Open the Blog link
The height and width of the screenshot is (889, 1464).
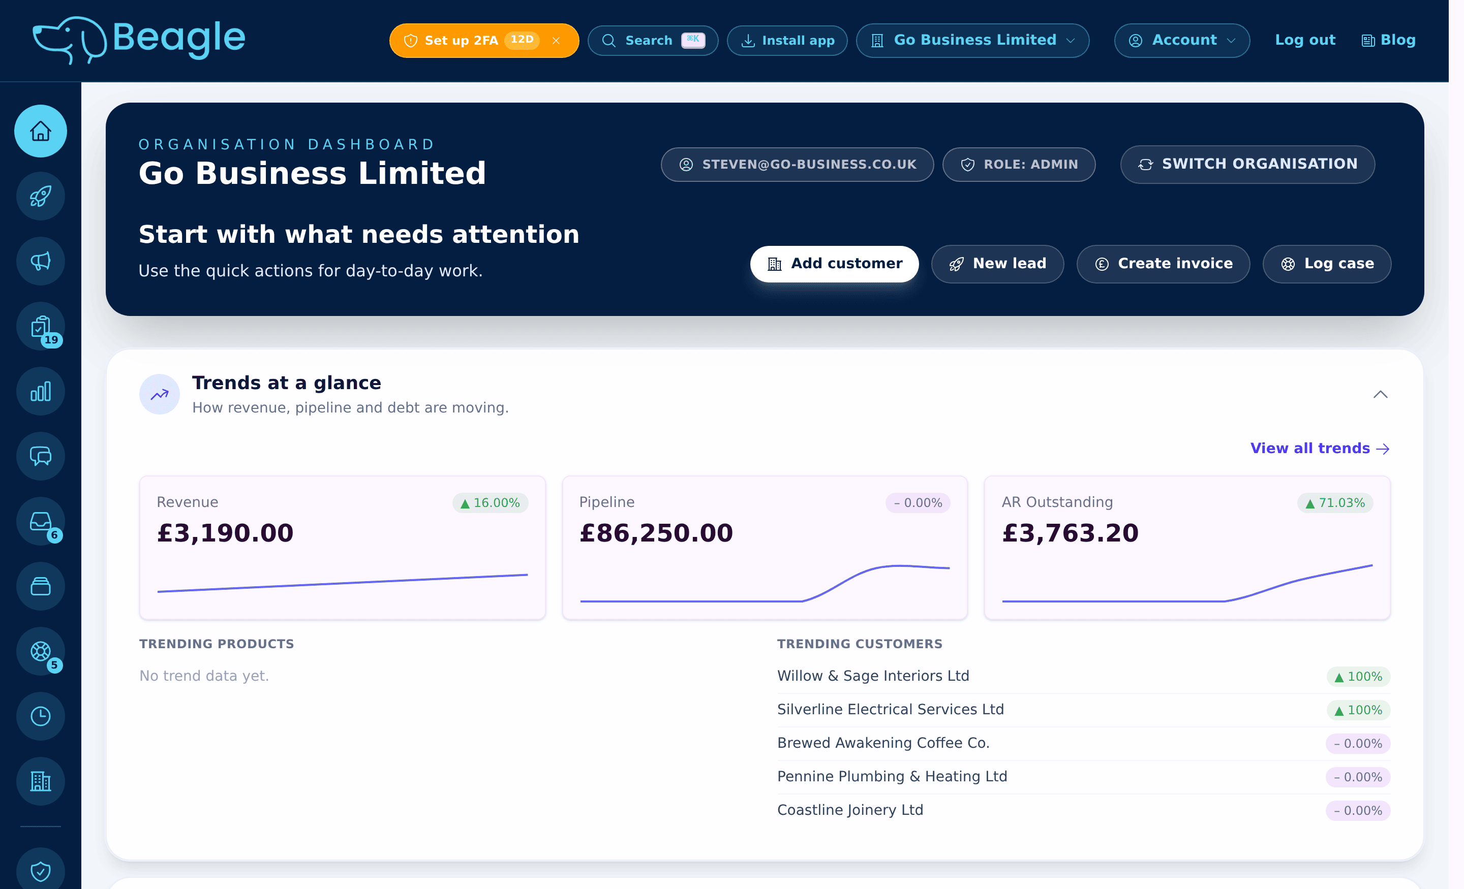pyautogui.click(x=1389, y=40)
